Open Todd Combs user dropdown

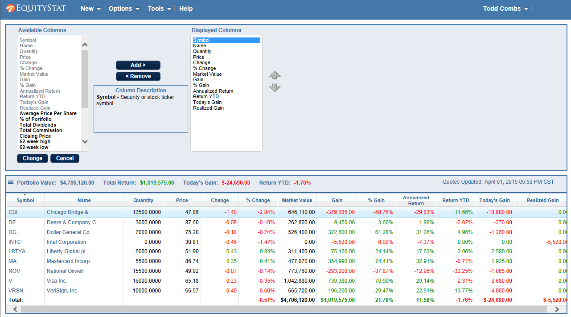tap(505, 8)
